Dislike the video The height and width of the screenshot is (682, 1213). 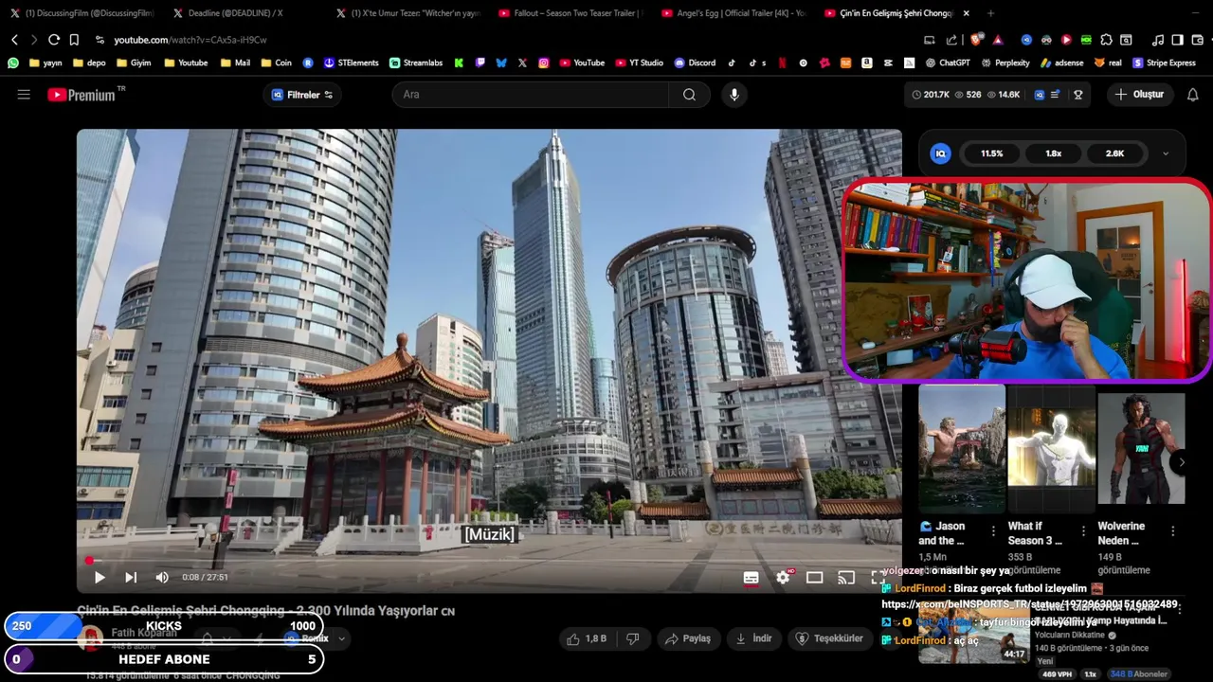(633, 638)
